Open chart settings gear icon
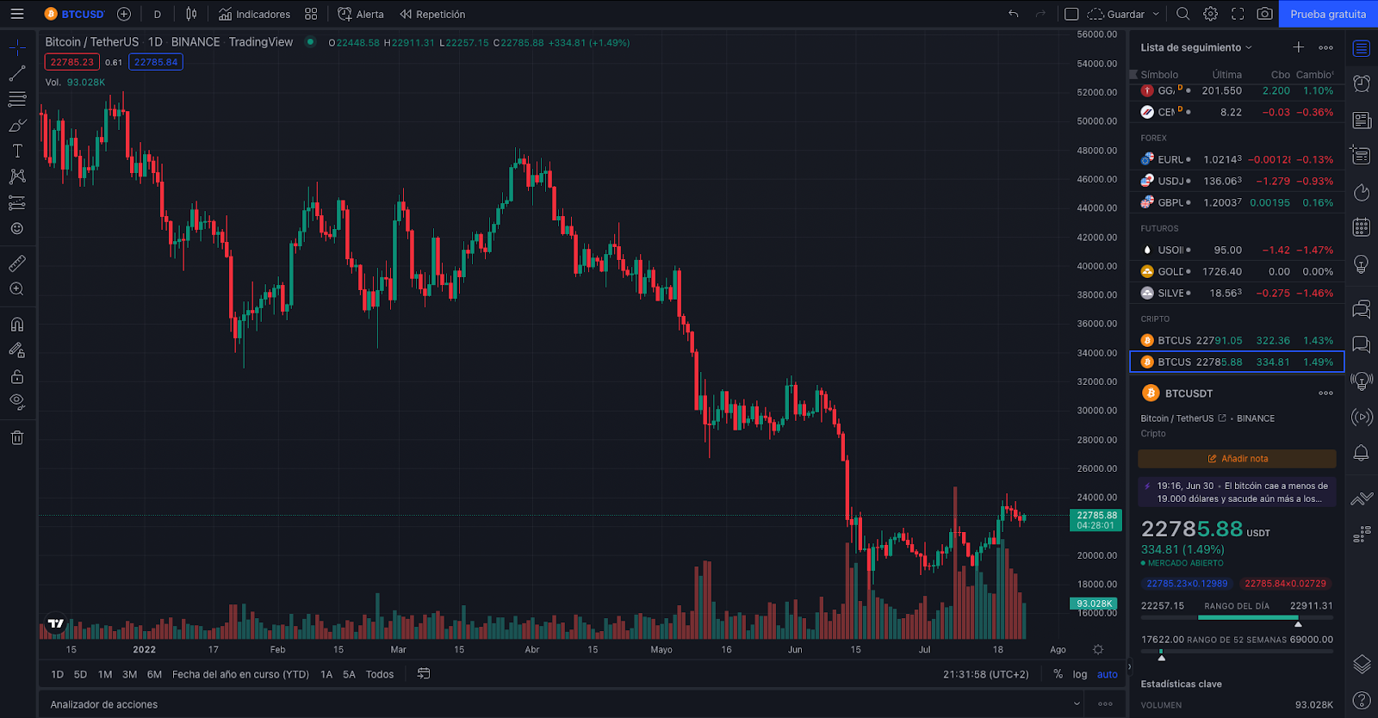Image resolution: width=1378 pixels, height=718 pixels. [x=1211, y=14]
